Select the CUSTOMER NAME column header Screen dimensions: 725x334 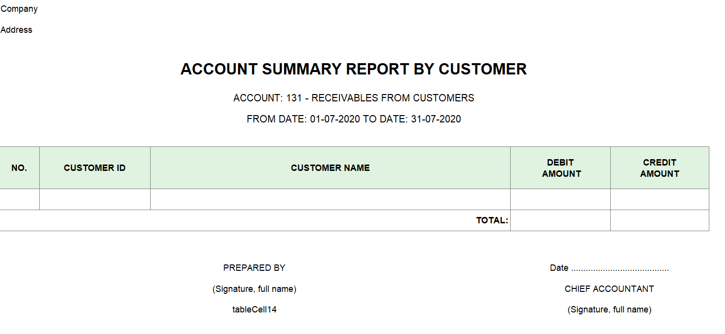point(330,168)
